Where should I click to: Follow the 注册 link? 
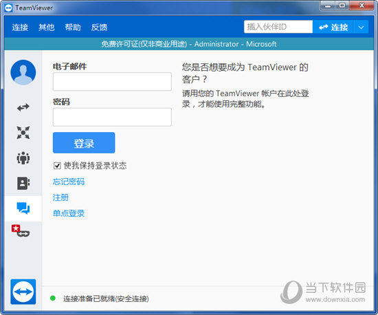[60, 197]
